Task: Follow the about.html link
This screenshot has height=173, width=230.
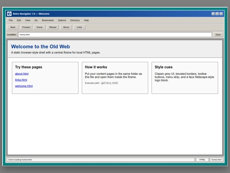Action: coord(22,74)
